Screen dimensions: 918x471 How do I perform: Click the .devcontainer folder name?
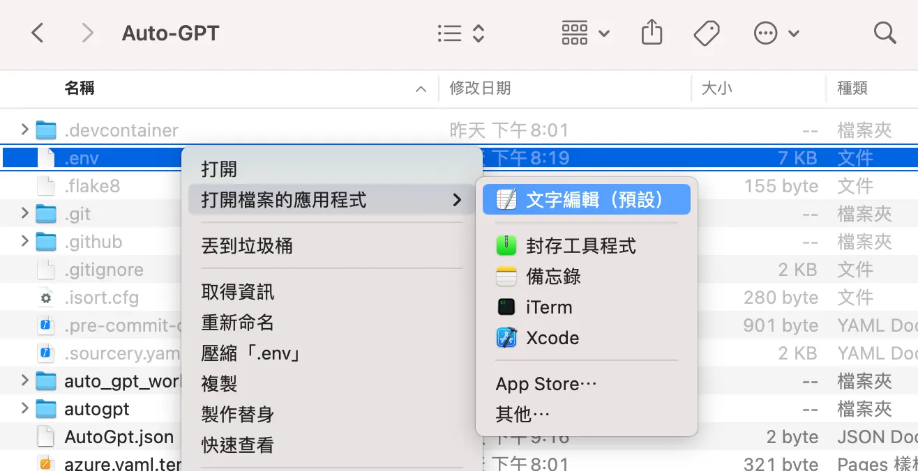coord(121,130)
